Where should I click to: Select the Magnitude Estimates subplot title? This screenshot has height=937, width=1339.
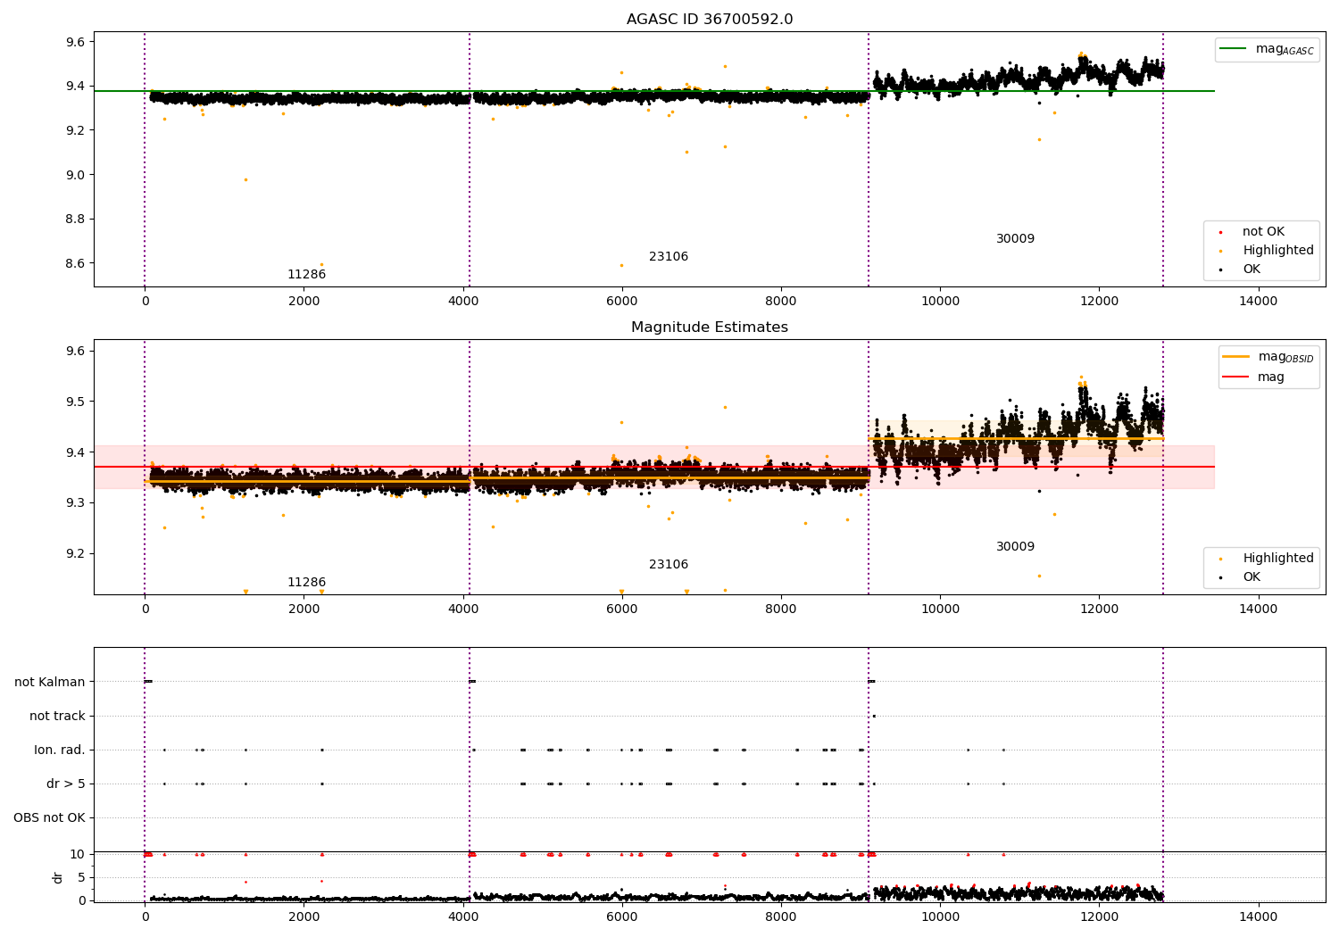coord(709,328)
